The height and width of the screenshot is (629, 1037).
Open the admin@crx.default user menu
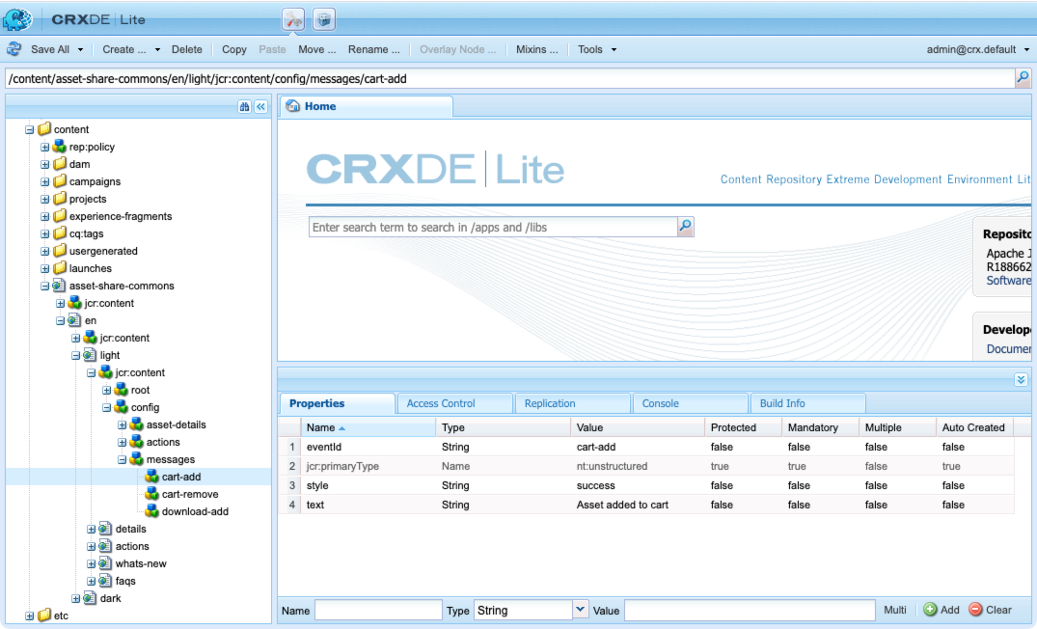click(977, 49)
